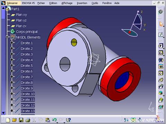Open the Aide menu
The width and height of the screenshot is (166, 124).
tap(117, 3)
